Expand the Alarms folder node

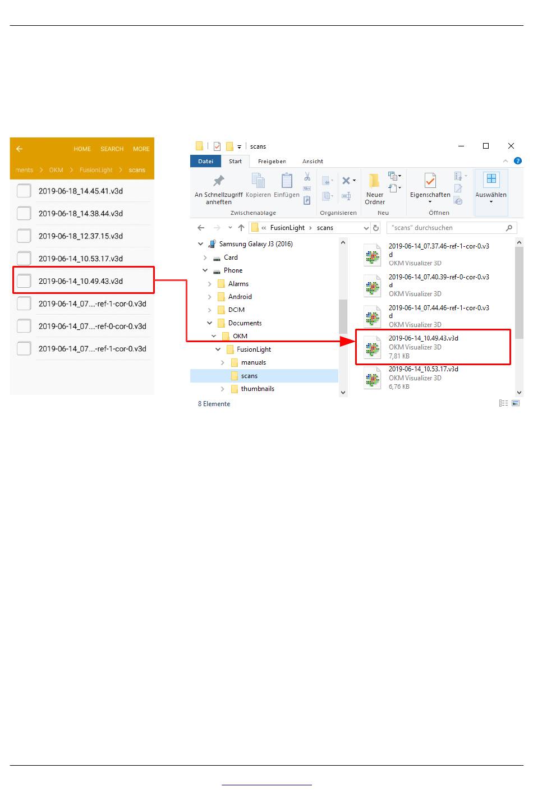point(209,284)
